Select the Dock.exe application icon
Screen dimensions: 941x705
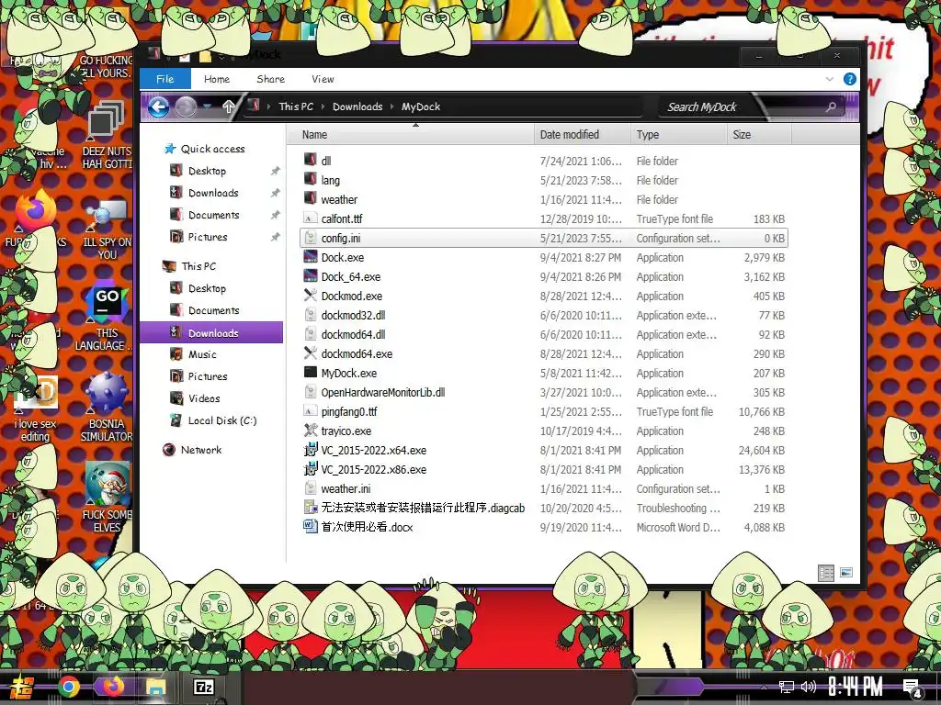311,257
